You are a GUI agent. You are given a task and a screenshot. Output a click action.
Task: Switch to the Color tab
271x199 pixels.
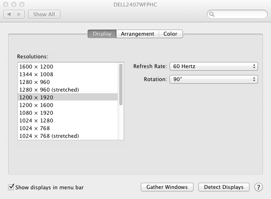click(170, 34)
